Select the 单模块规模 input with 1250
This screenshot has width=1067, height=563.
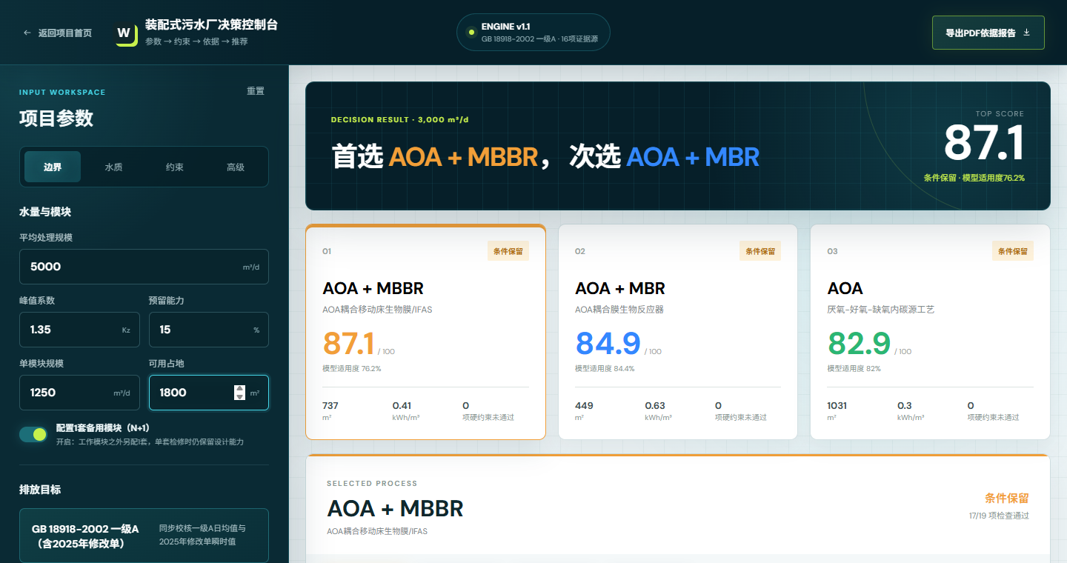pos(79,393)
